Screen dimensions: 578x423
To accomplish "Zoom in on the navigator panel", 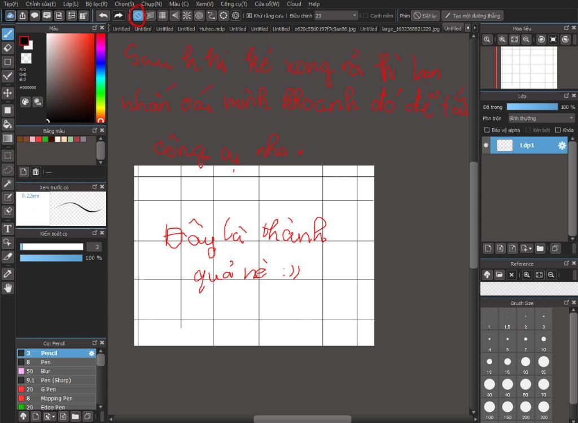I will (x=502, y=40).
